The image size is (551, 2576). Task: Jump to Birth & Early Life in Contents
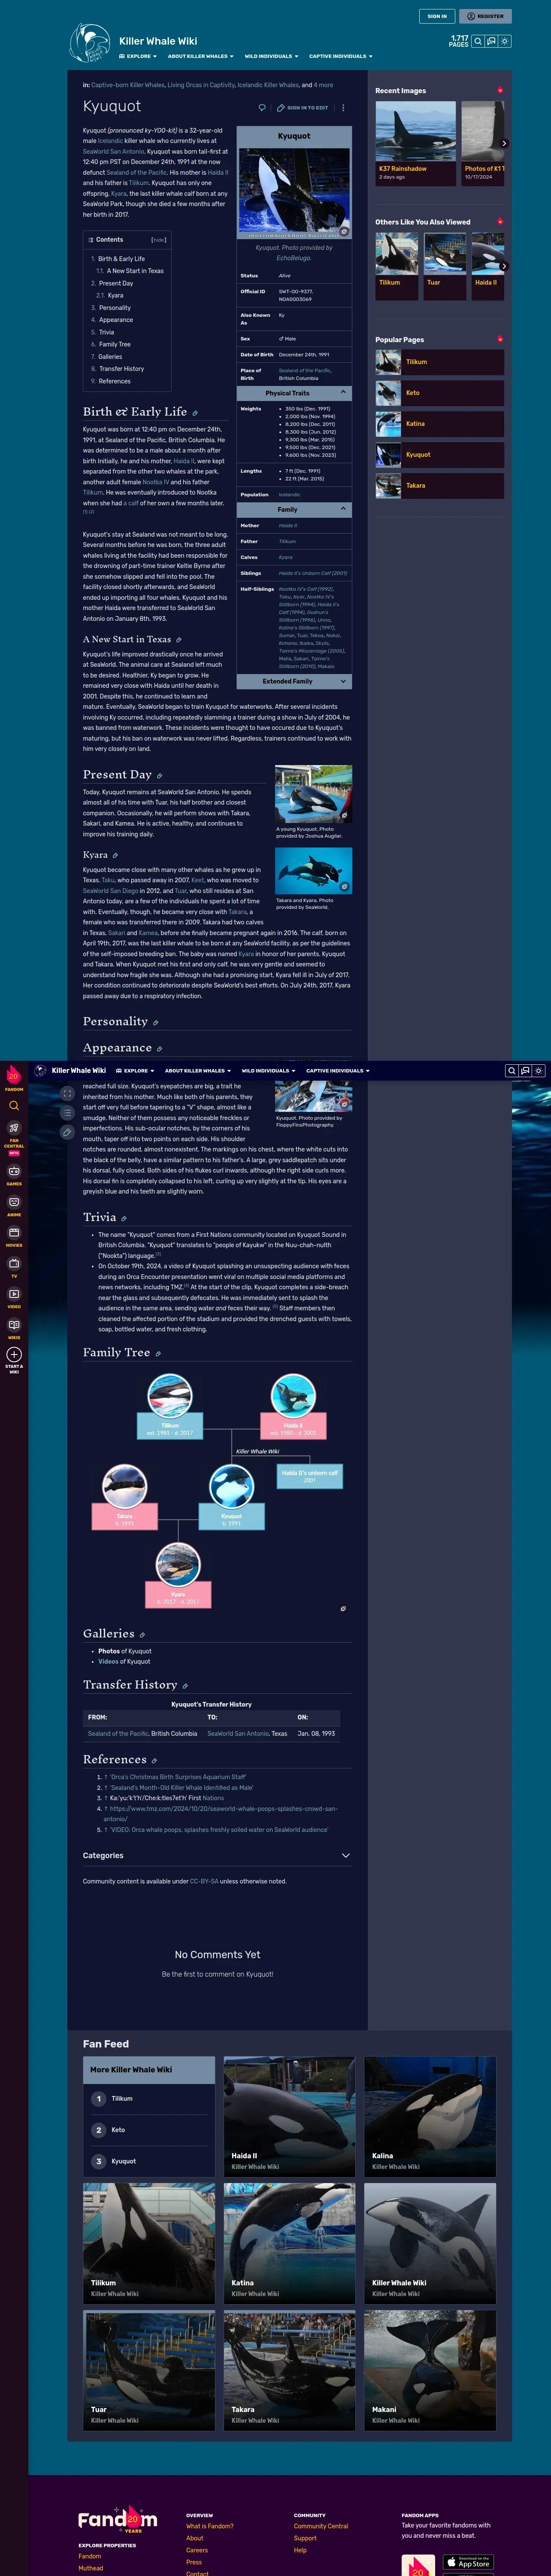(x=121, y=259)
